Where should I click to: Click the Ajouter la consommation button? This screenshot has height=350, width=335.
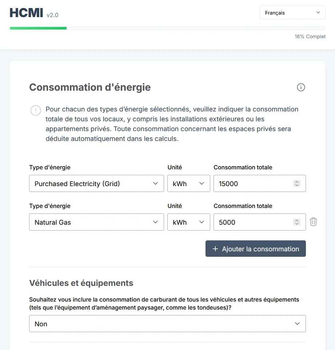pyautogui.click(x=255, y=249)
